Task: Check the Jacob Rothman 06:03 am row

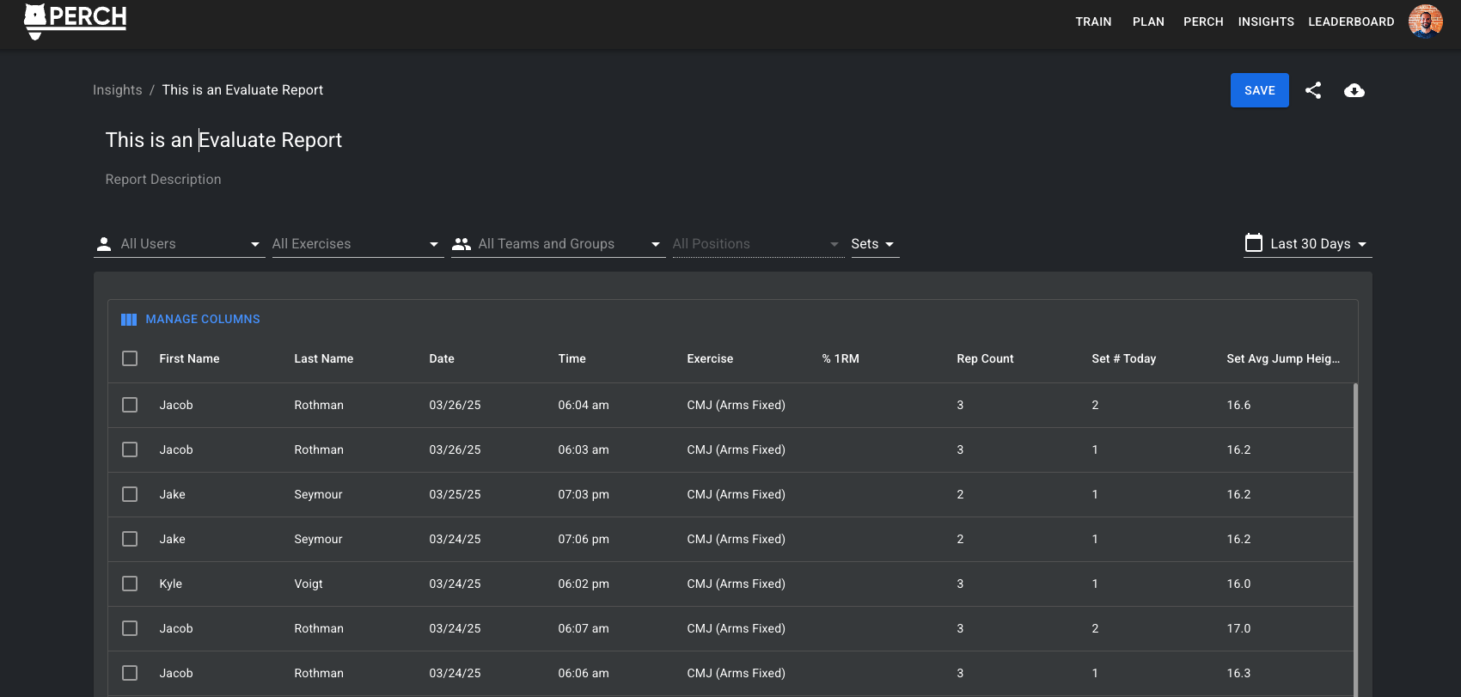Action: coord(130,449)
